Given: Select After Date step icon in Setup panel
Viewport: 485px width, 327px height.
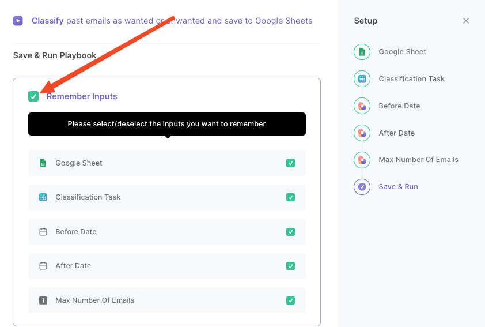Looking at the screenshot, I should [362, 133].
